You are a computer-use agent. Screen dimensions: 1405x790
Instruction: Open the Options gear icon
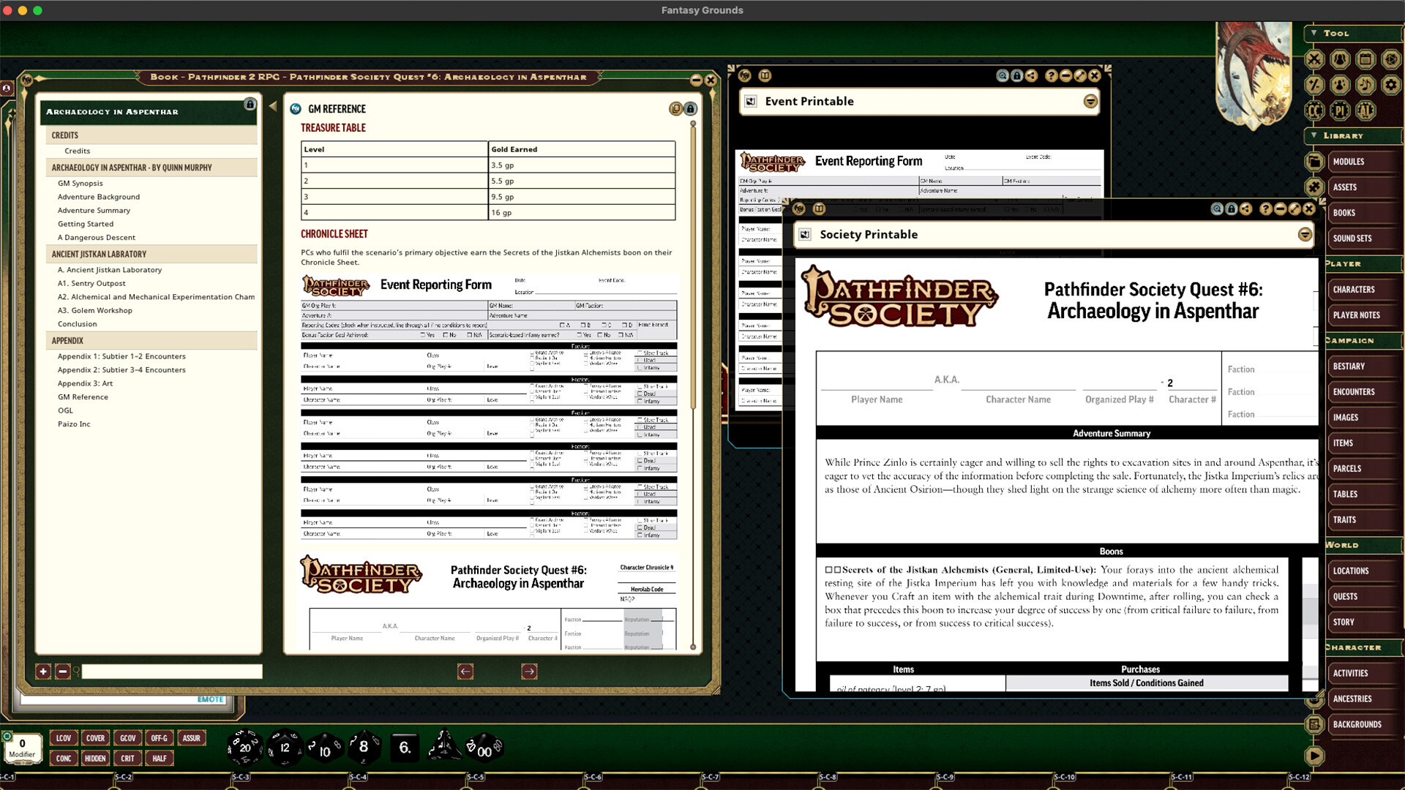click(x=1391, y=85)
